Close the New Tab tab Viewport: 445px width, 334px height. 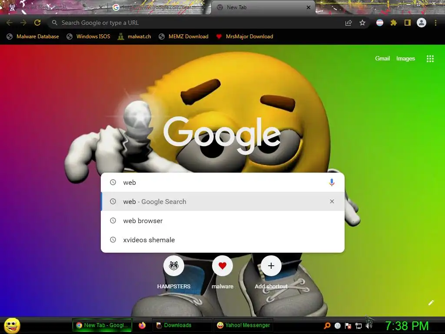(309, 7)
